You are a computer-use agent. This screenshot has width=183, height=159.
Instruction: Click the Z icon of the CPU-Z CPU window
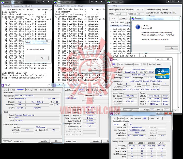111,60
